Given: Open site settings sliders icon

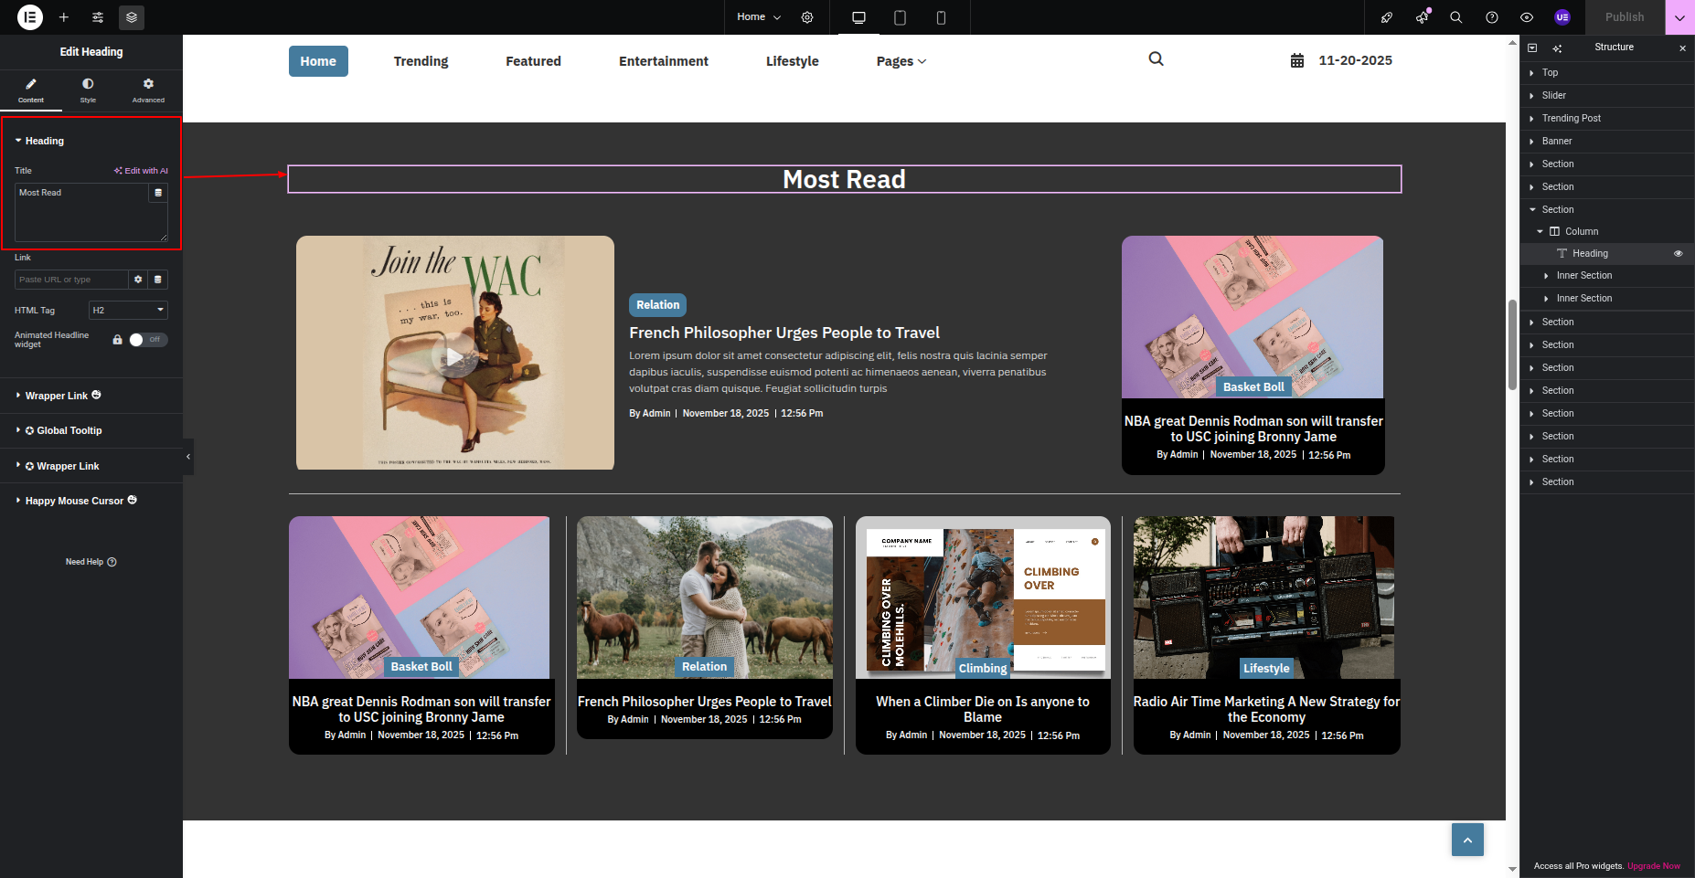Looking at the screenshot, I should 98,17.
